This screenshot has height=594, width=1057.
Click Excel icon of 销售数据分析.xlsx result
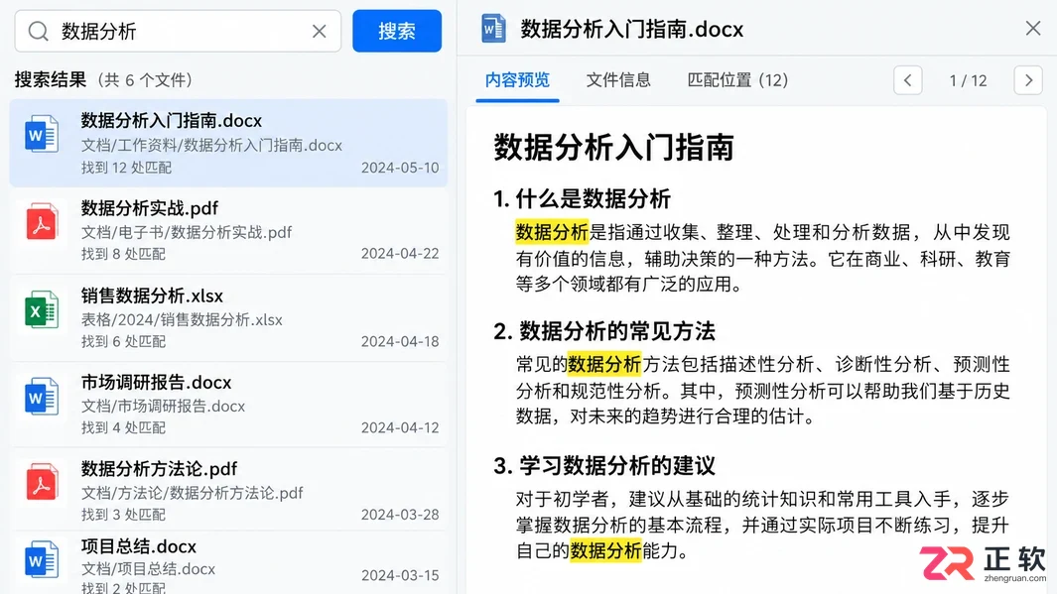(42, 309)
